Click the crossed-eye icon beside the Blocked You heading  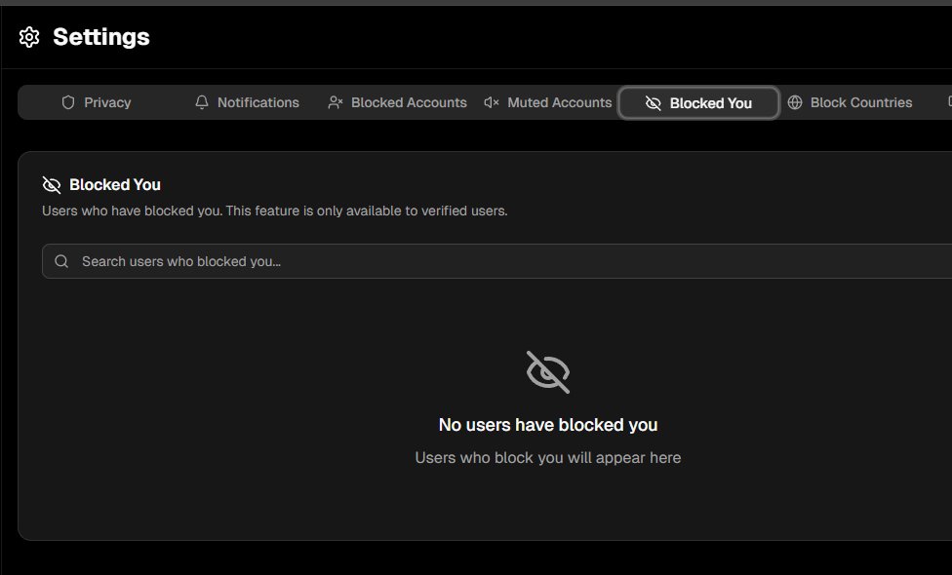point(52,185)
